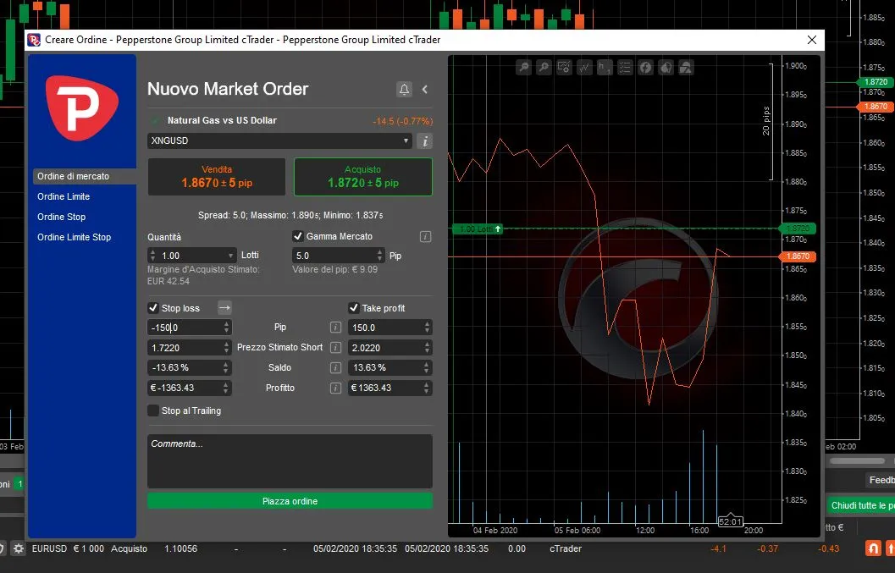Show info icon for Prezzo Stimato Short
The width and height of the screenshot is (895, 573).
pos(335,347)
